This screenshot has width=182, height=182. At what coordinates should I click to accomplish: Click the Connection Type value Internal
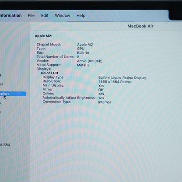[x=105, y=102]
